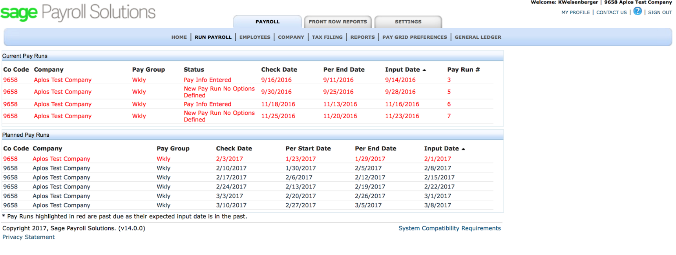The image size is (676, 255).
Task: Click the Per Start Date column header
Action: pyautogui.click(x=308, y=149)
